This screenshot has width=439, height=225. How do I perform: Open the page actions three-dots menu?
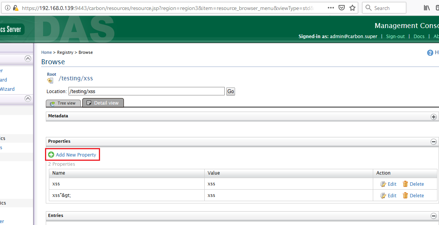pos(331,8)
